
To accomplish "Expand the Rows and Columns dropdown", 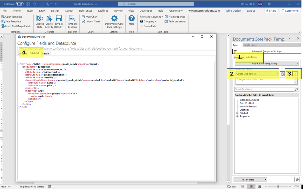I will click(x=151, y=17).
